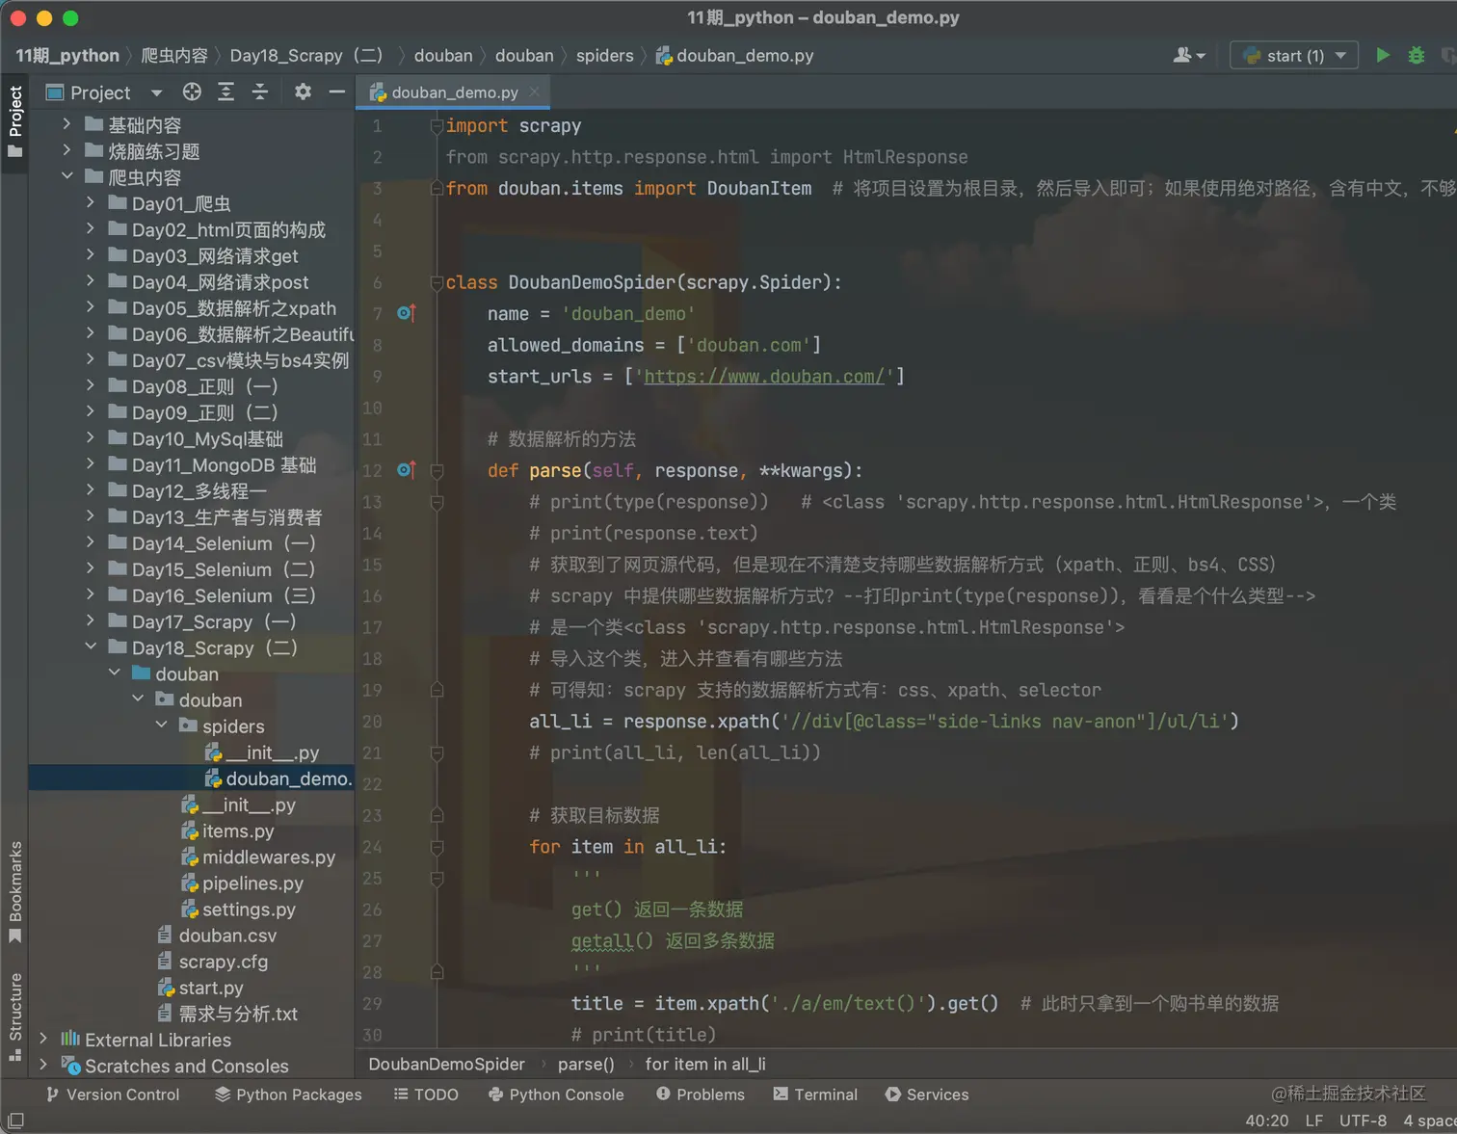Open the Python Console tool window
The height and width of the screenshot is (1134, 1457).
tap(556, 1094)
